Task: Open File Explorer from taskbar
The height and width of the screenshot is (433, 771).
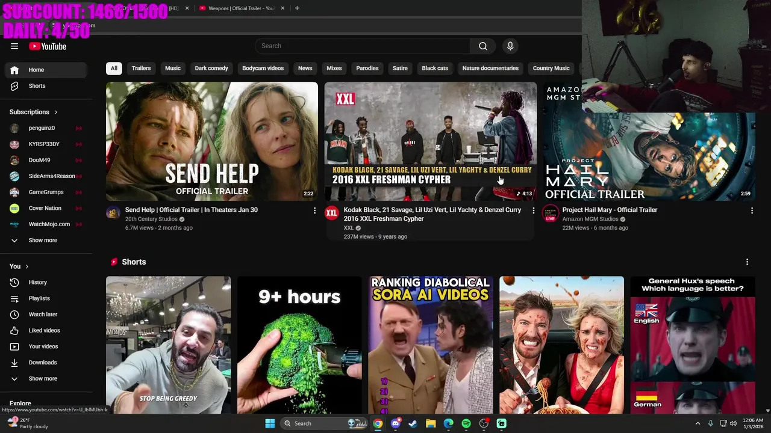Action: tap(431, 423)
